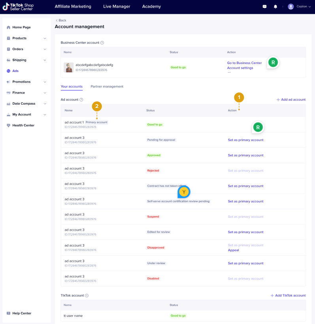Click Appeal for the Disapproved ad account
This screenshot has width=315, height=324.
(233, 250)
